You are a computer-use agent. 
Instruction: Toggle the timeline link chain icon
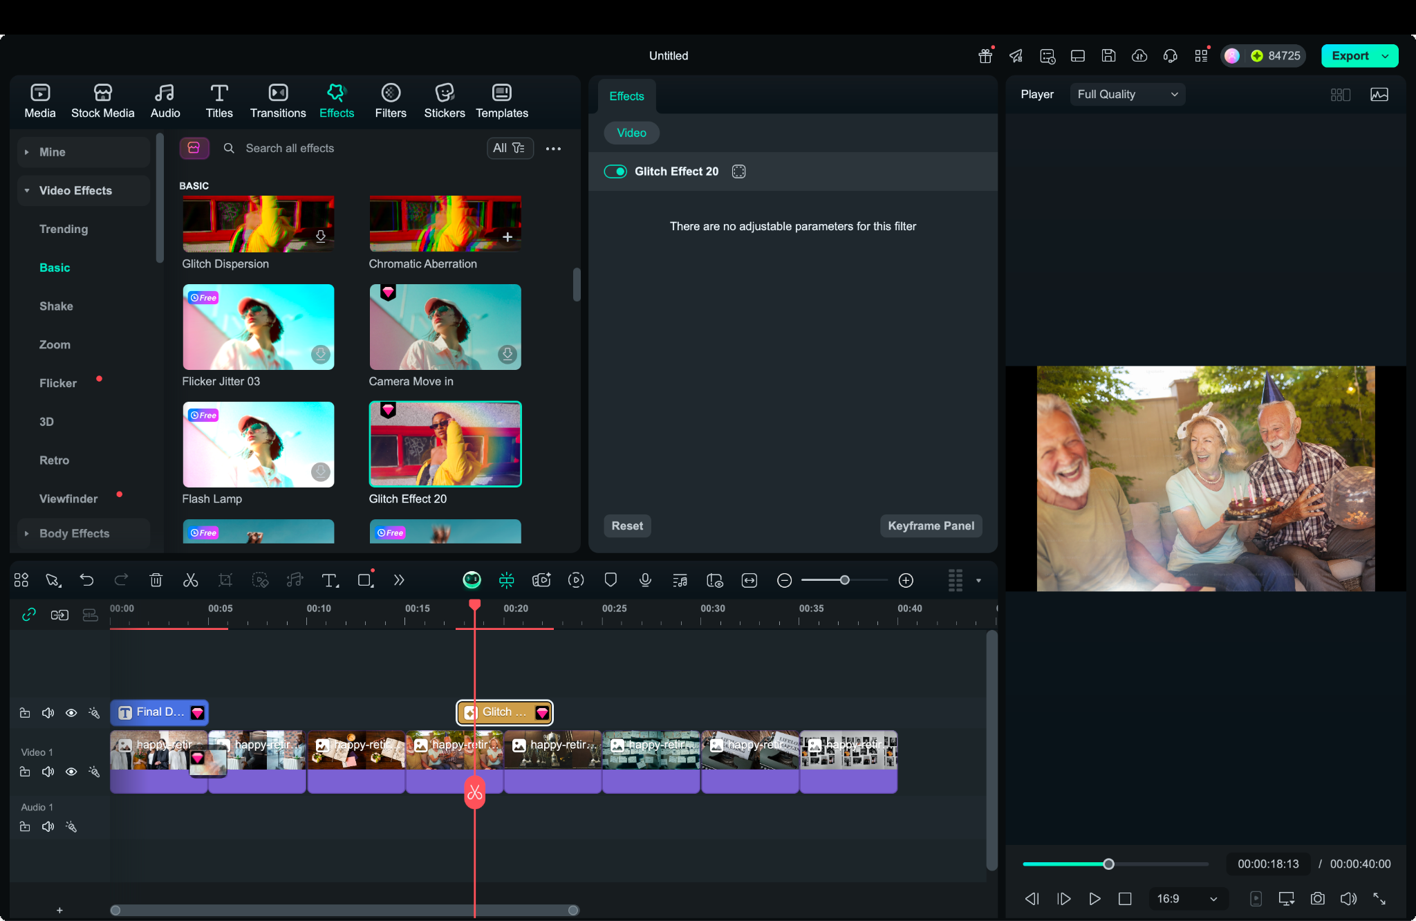(29, 615)
